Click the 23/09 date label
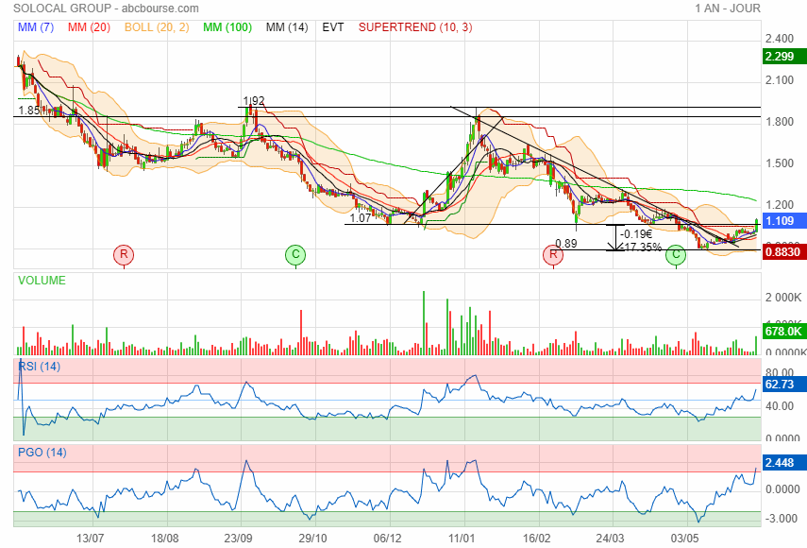The image size is (807, 548). point(238,539)
